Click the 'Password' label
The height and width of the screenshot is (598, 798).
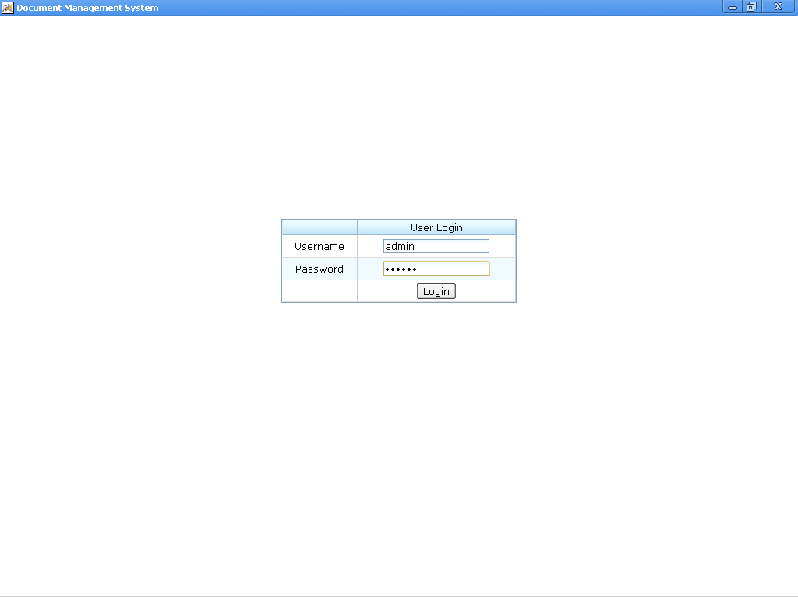tap(318, 269)
